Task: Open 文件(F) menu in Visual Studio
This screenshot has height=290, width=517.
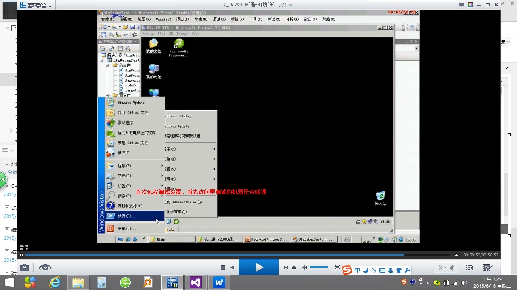Action: 107,19
